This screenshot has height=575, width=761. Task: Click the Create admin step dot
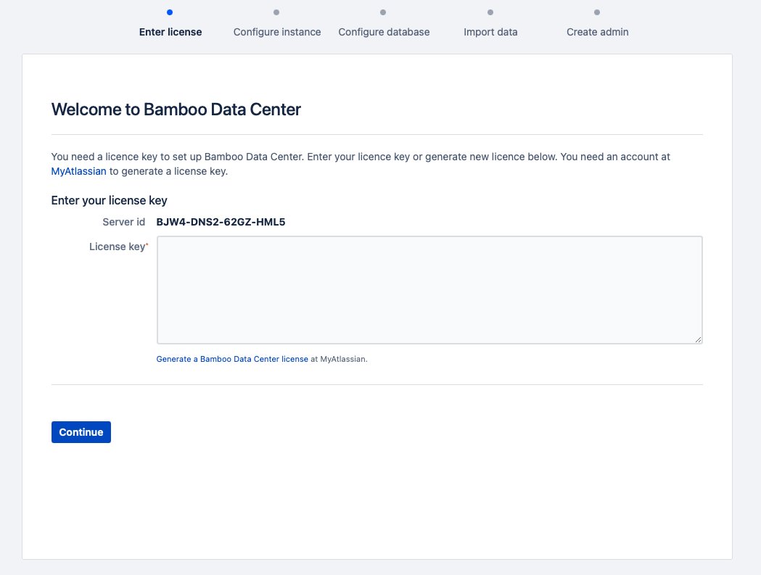pos(597,12)
